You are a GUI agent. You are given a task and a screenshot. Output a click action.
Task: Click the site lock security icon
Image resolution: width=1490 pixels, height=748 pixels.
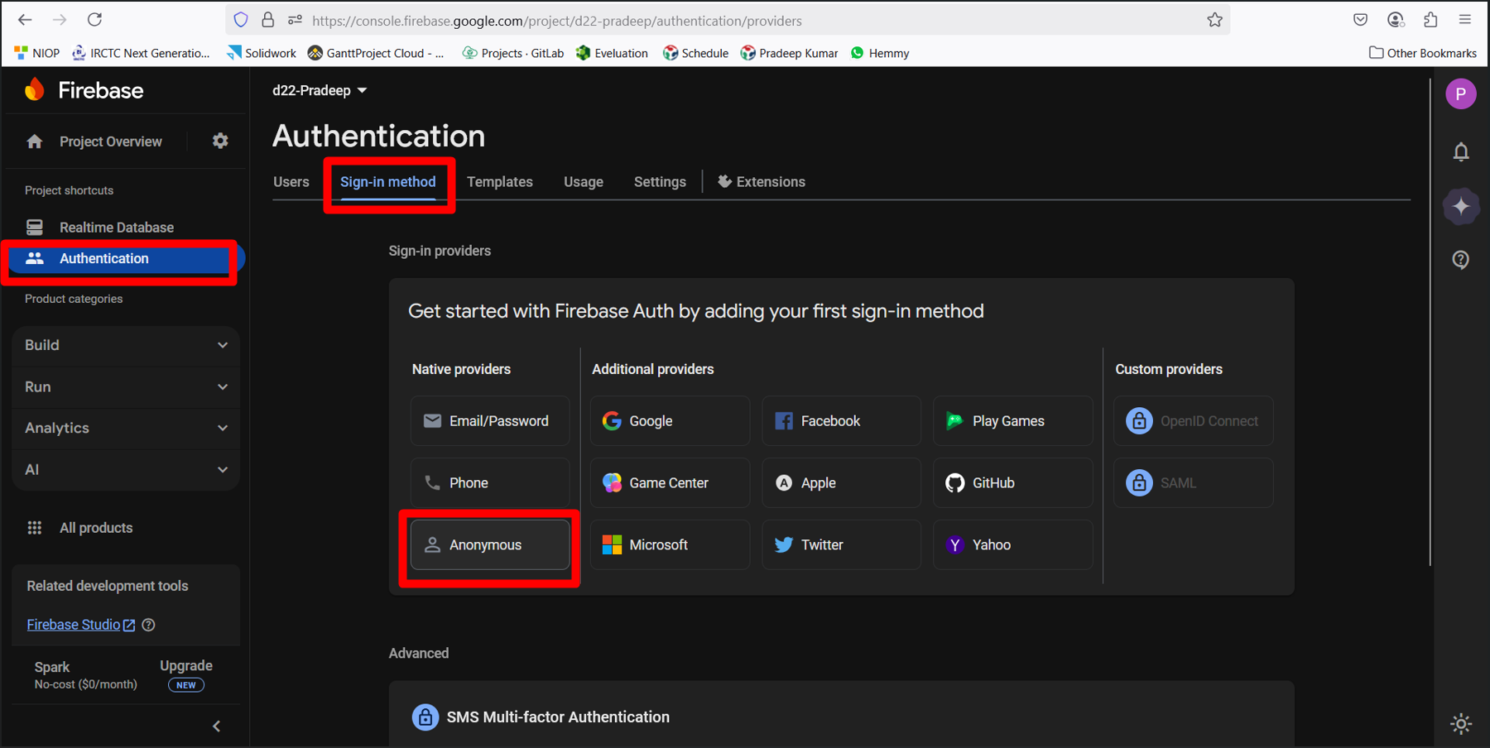(268, 20)
